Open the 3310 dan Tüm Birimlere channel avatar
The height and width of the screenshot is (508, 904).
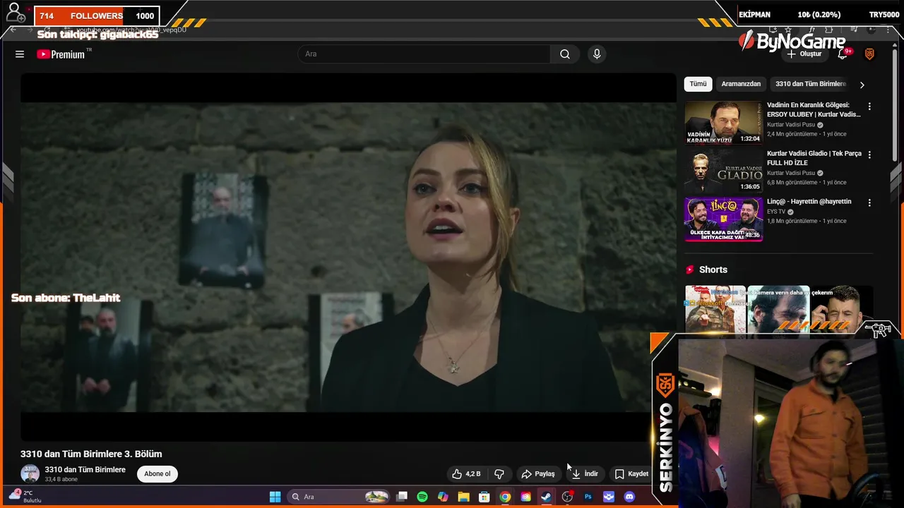[30, 474]
